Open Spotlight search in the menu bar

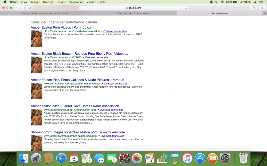(255, 2)
